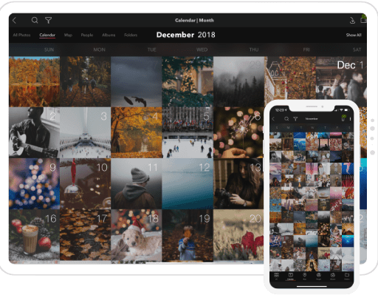Tap the Folders tab in phone bottom bar

(x=347, y=276)
